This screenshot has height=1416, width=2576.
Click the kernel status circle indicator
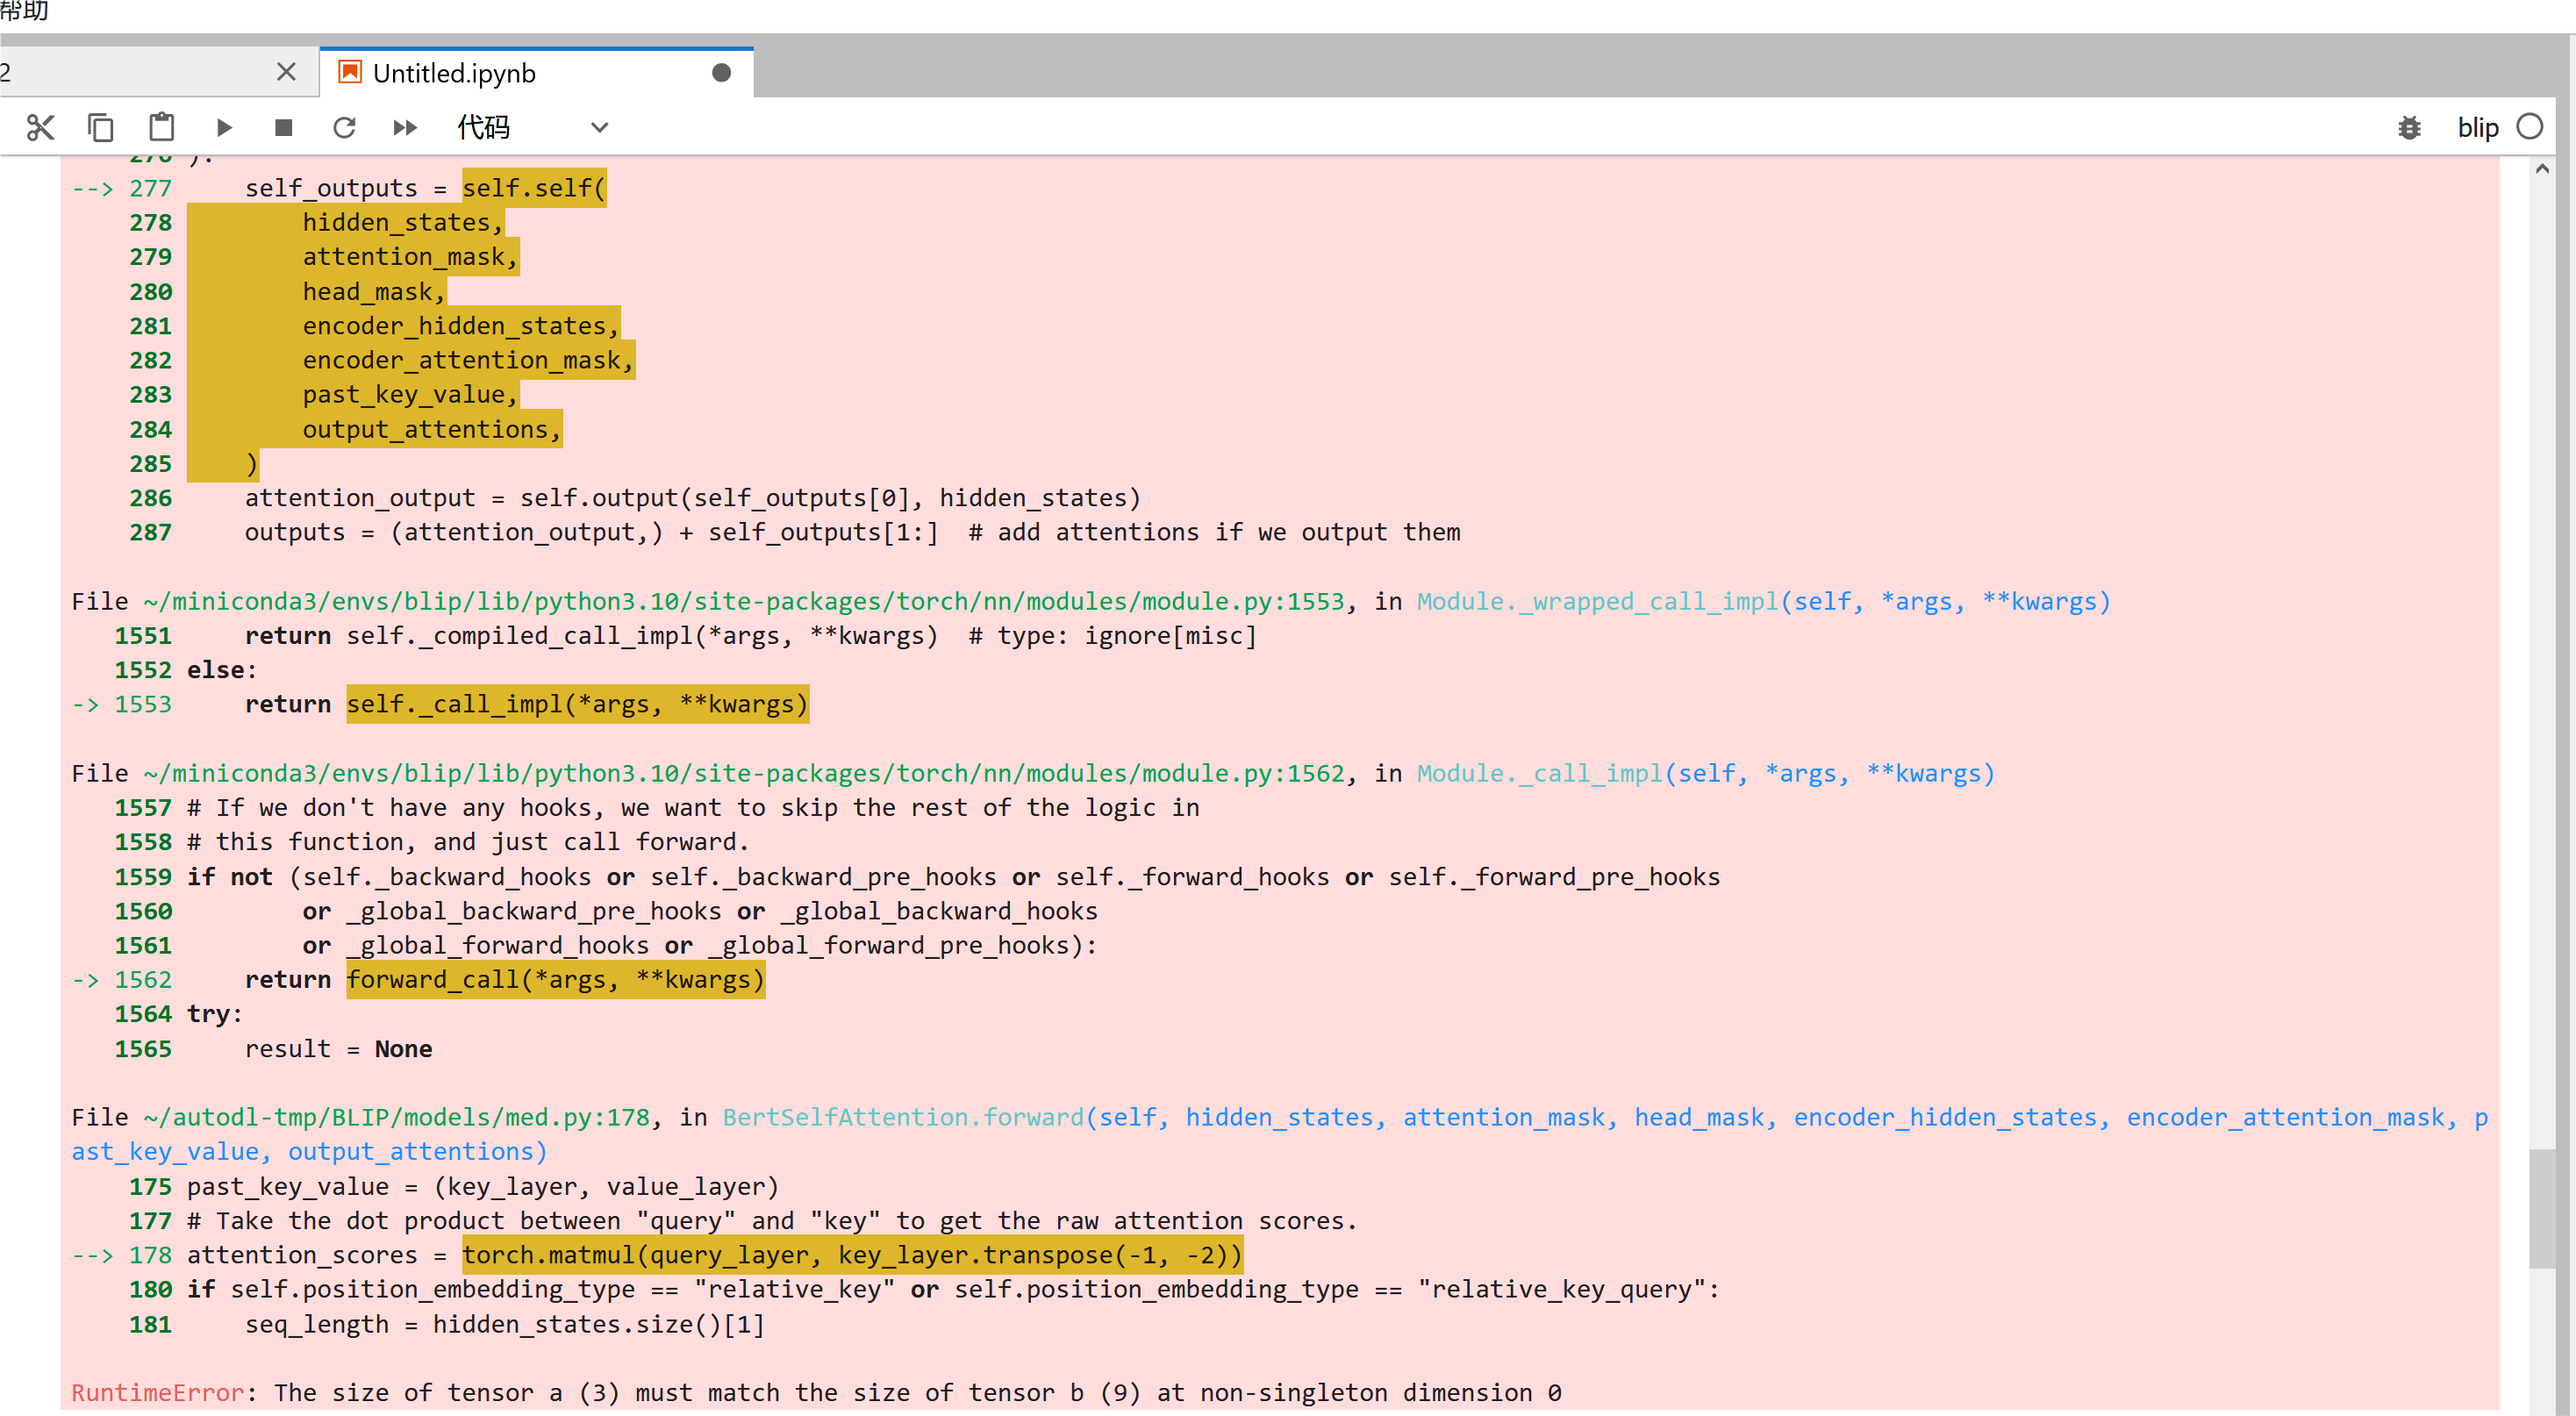coord(2529,127)
